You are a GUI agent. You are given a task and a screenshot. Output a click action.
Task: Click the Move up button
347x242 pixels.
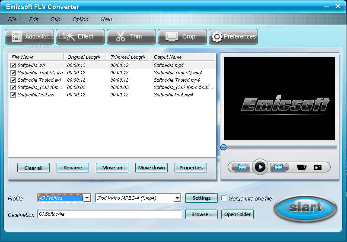point(112,168)
